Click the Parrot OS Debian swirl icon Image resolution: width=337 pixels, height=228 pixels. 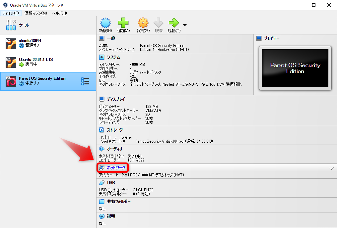[11, 81]
